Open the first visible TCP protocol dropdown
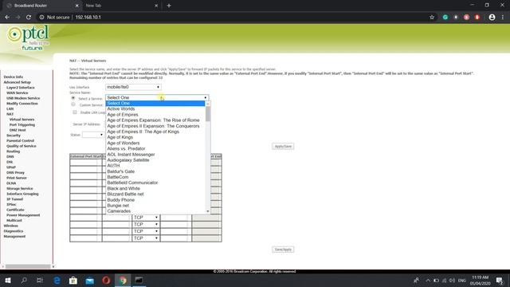 click(146, 218)
